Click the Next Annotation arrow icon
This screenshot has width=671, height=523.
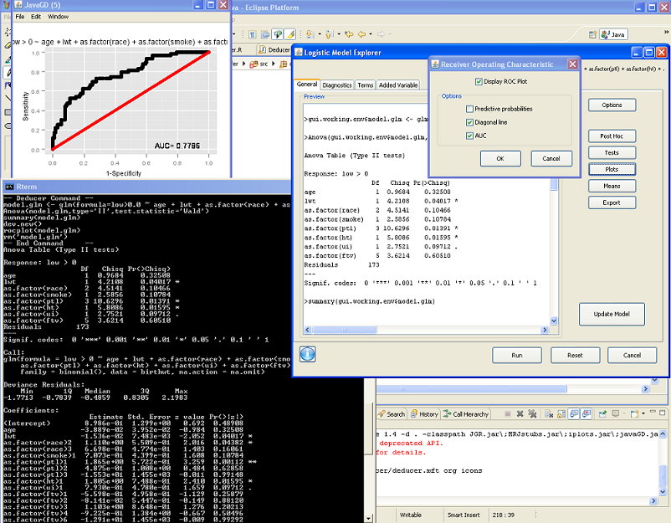(310, 34)
